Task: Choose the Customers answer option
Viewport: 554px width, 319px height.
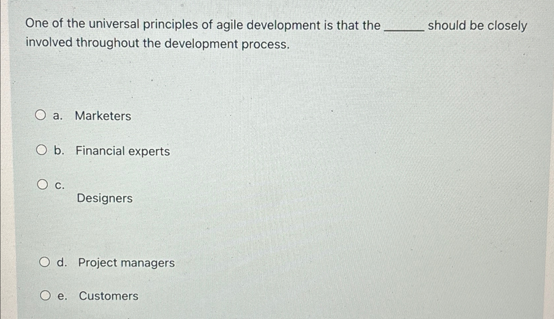Action: 108,296
